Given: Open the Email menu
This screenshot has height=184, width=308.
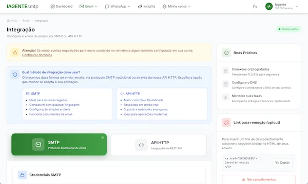Looking at the screenshot, I should (88, 7).
